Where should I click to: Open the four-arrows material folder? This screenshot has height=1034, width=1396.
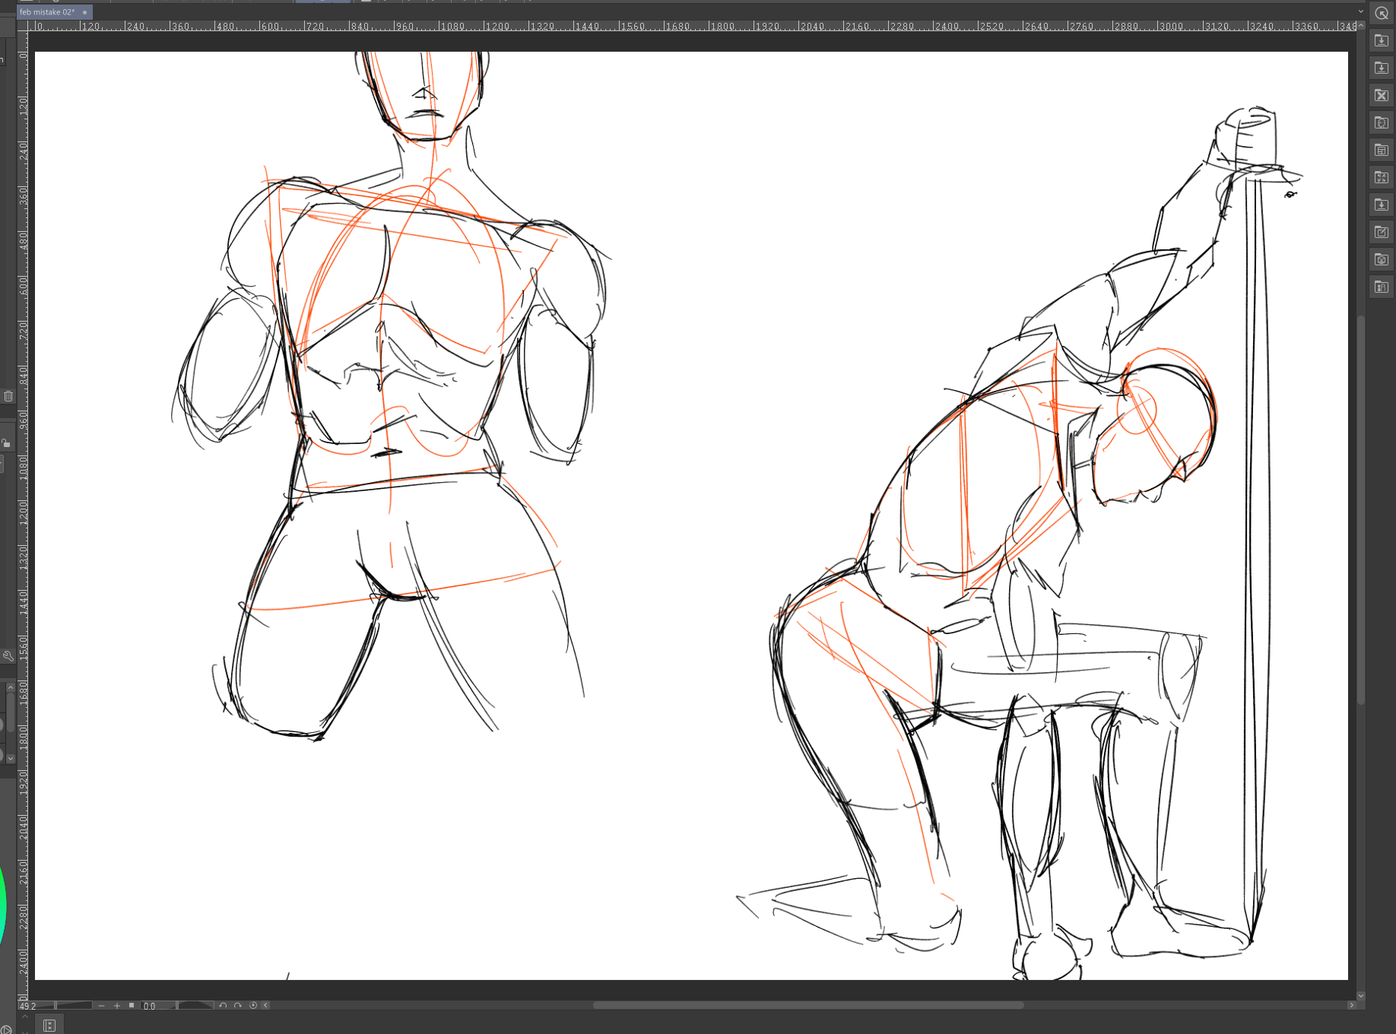point(1382,177)
